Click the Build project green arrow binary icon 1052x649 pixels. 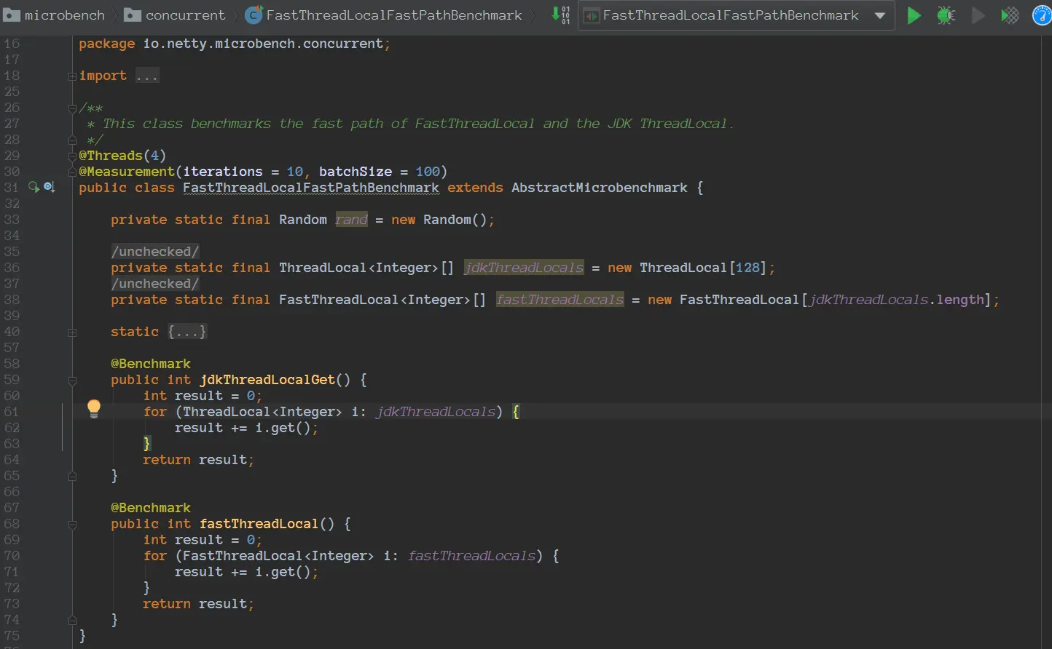(560, 15)
